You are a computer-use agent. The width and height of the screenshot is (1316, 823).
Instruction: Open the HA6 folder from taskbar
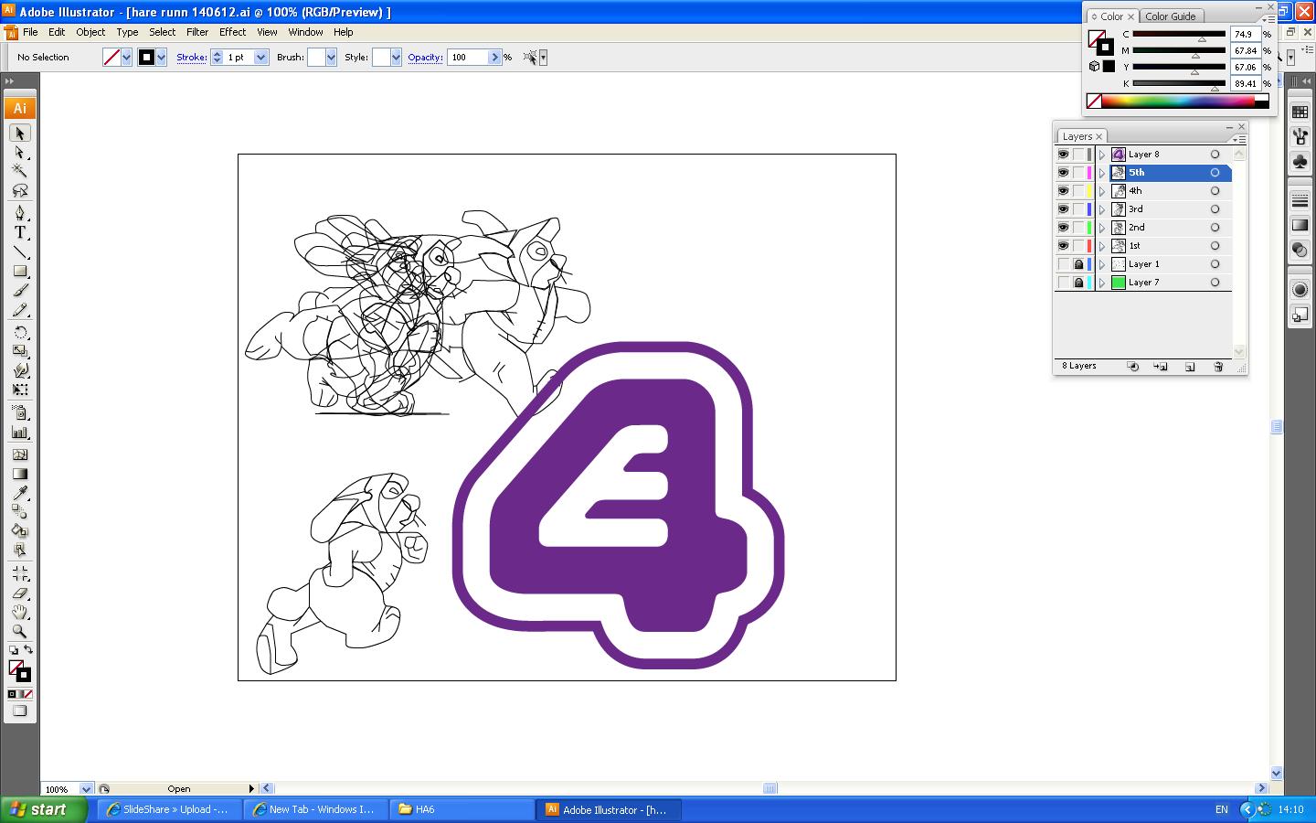(x=462, y=809)
